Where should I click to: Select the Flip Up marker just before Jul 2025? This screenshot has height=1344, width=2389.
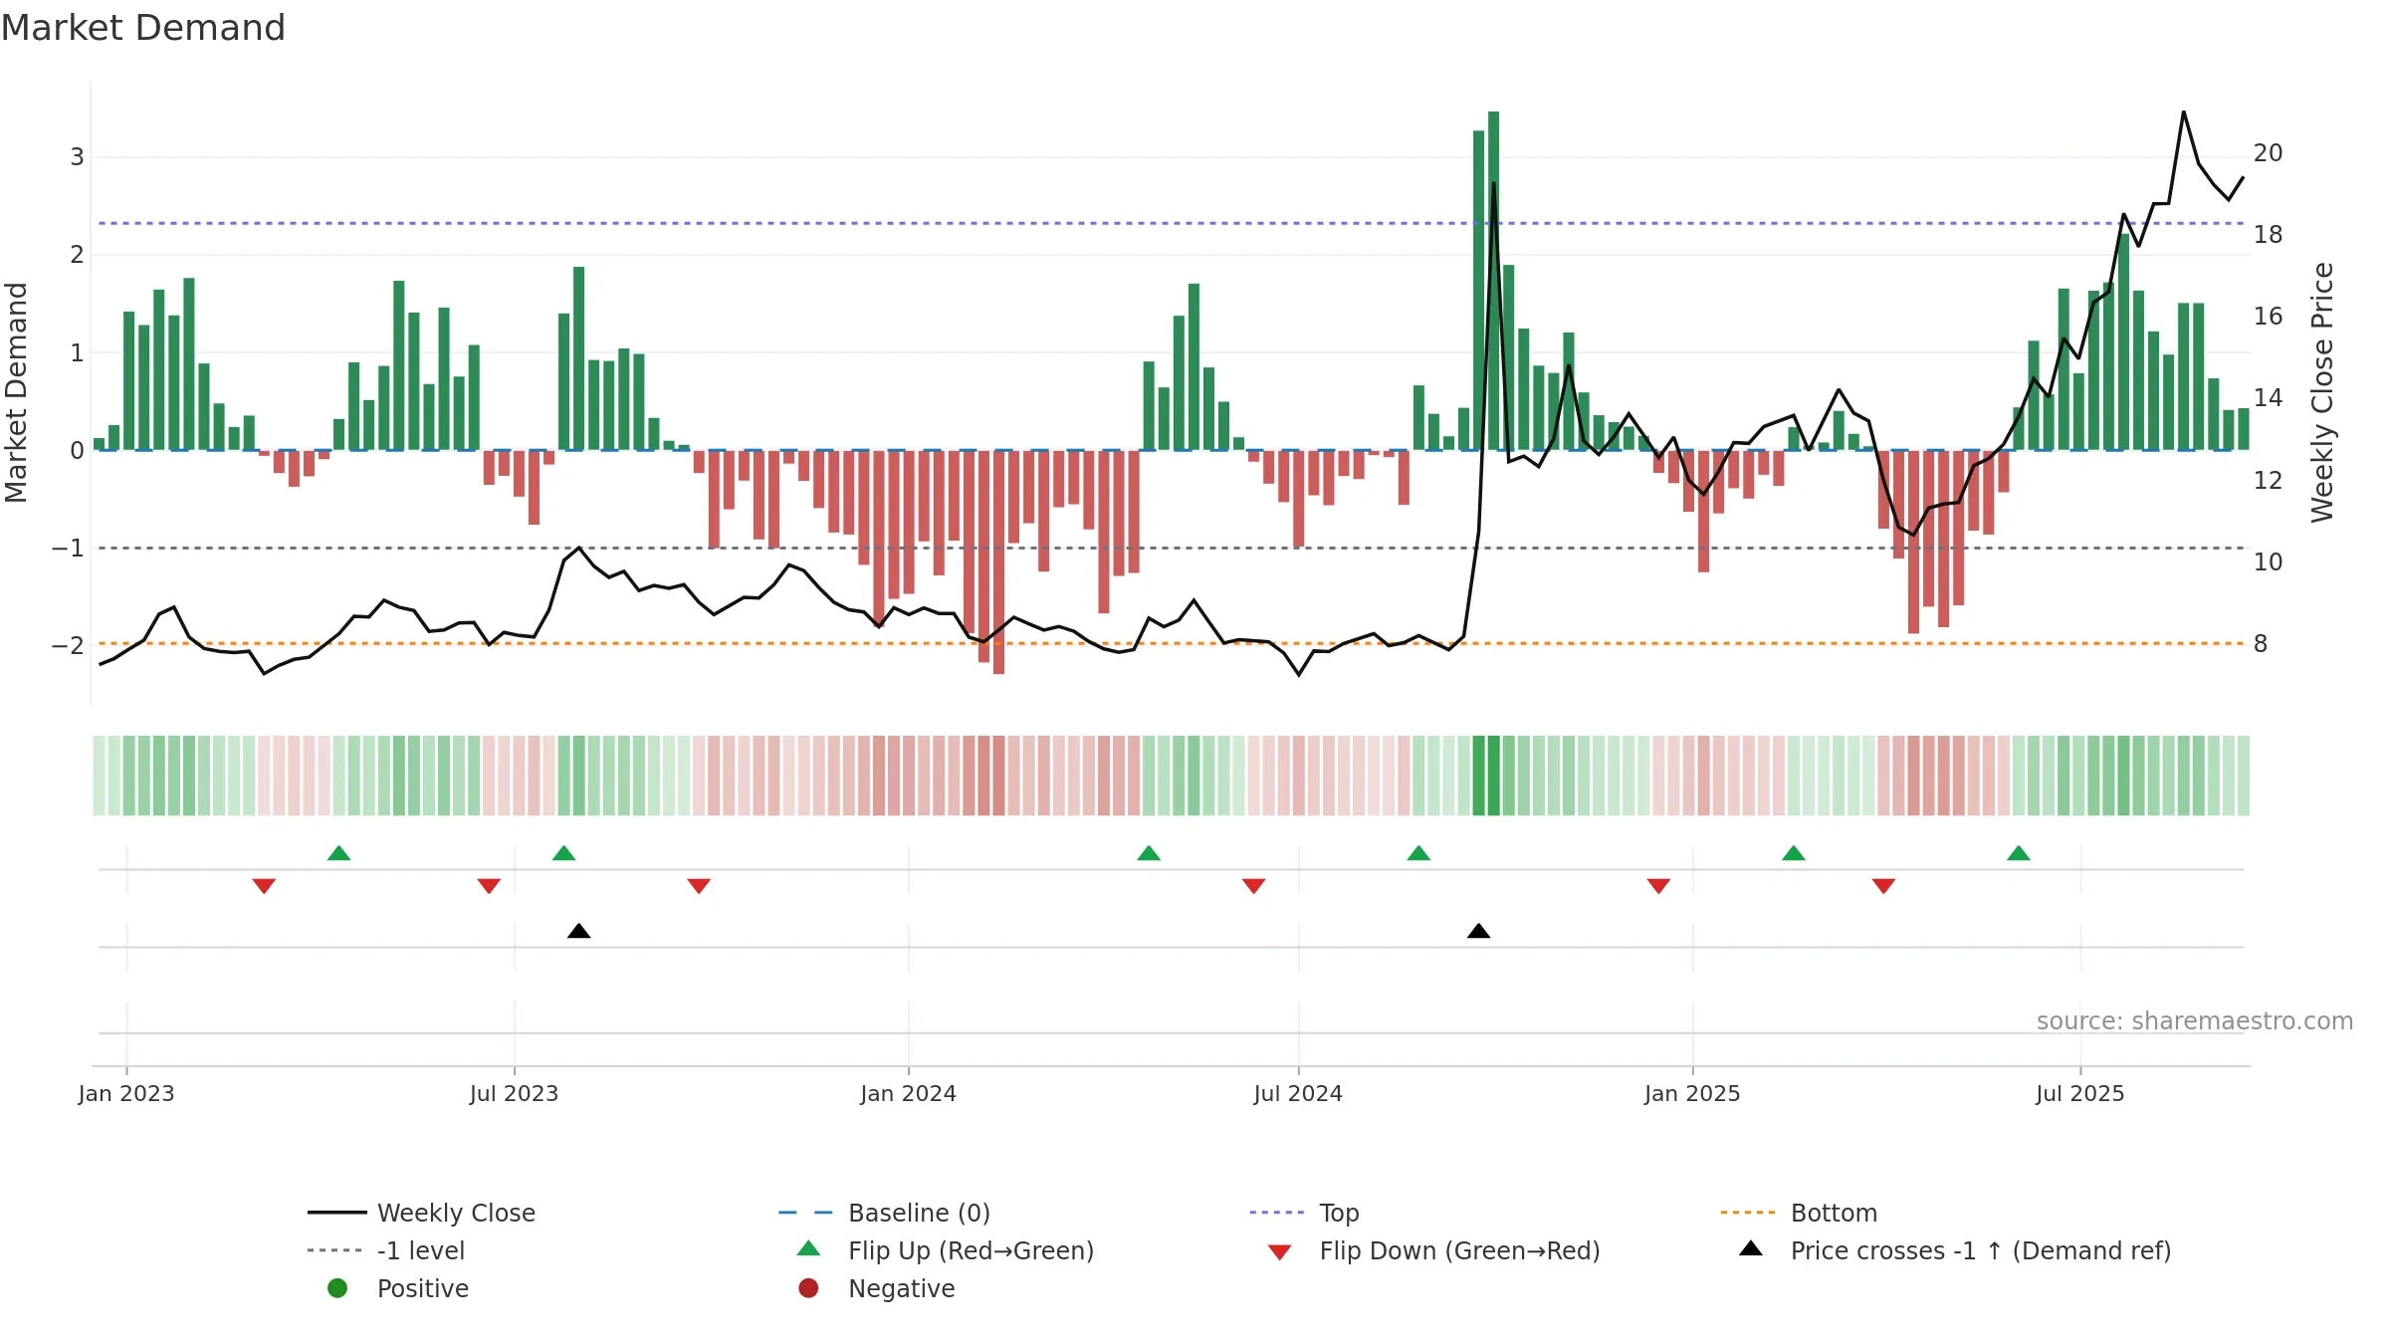coord(2019,853)
